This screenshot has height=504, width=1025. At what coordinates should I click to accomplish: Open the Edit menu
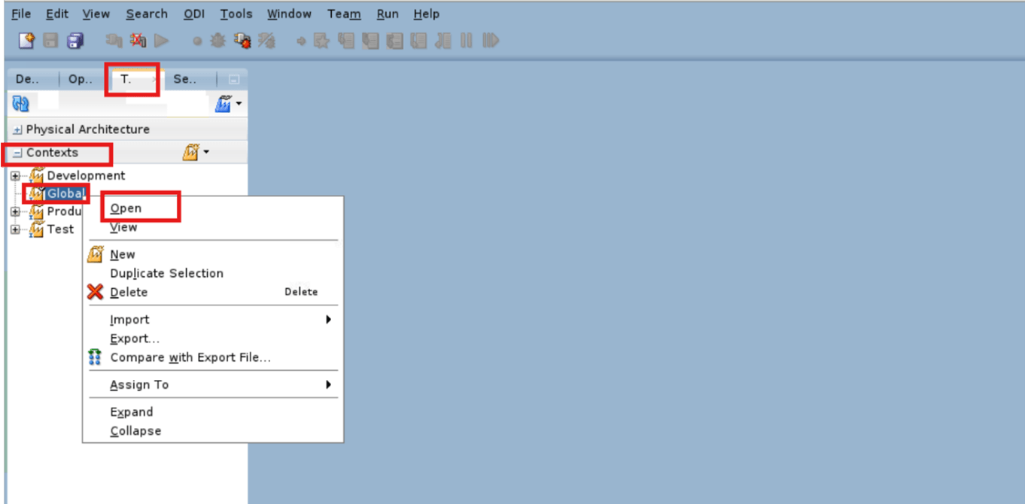(x=57, y=14)
